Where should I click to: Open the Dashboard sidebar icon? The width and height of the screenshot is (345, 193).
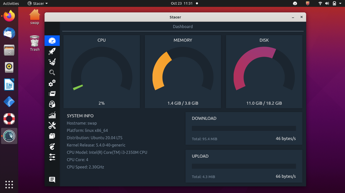(52, 41)
